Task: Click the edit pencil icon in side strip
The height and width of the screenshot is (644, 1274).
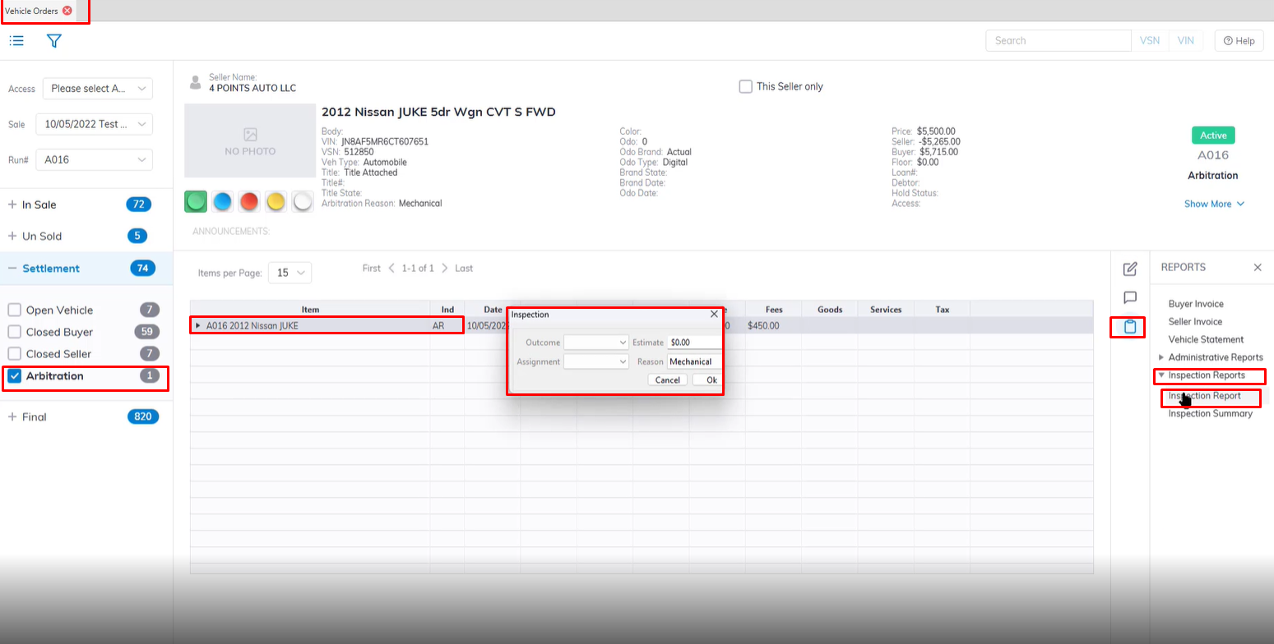Action: 1130,269
